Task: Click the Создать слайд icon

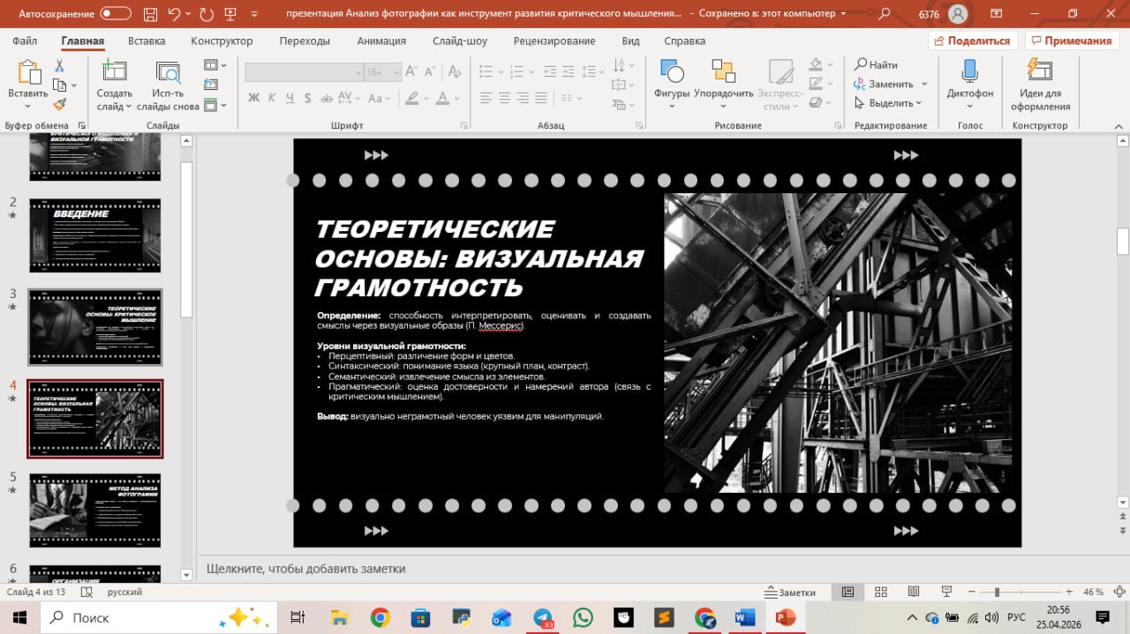Action: tap(114, 72)
